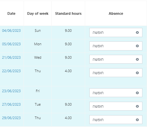This screenshot has width=147, height=127.
Task: Click absence field on Tuesday 27/06/2023
Action: click(x=116, y=106)
